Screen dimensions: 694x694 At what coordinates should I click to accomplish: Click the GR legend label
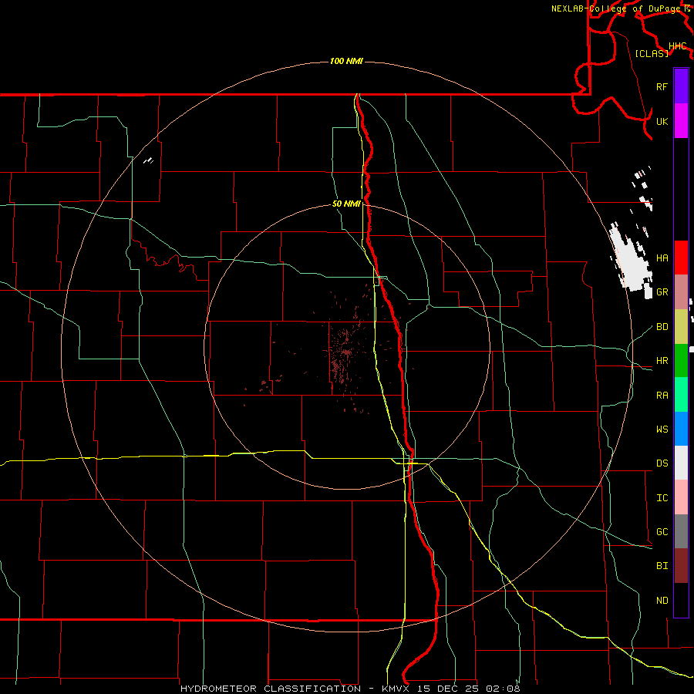662,292
